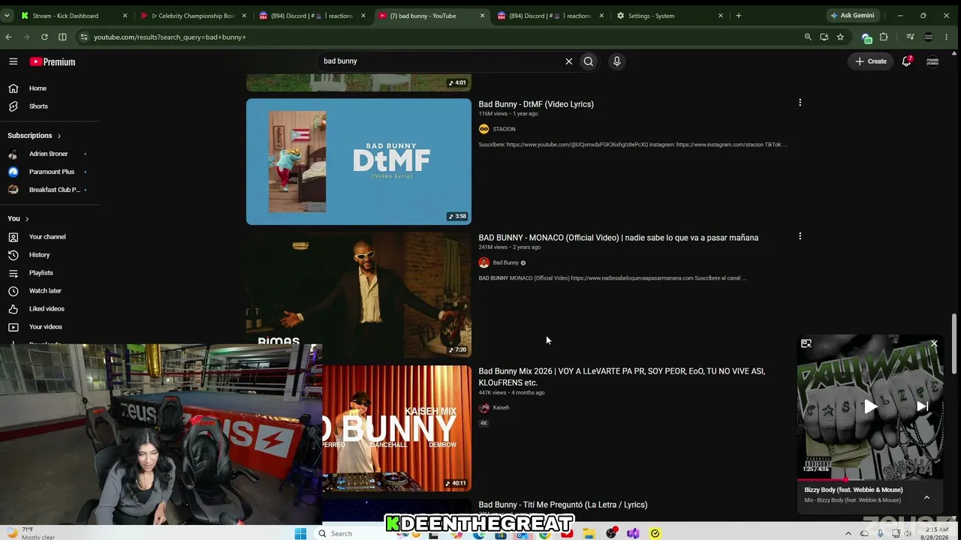Open the Bad Bunny verified channel link
Screen dimensions: 961x540
(x=505, y=262)
